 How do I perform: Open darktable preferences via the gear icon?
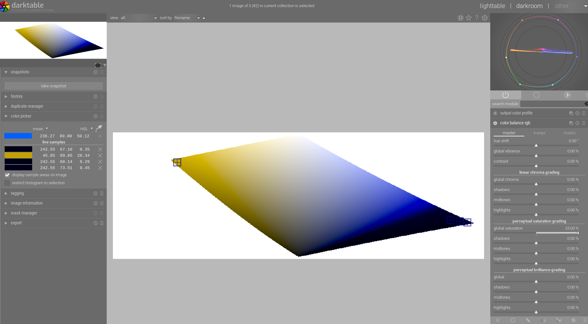coord(484,18)
